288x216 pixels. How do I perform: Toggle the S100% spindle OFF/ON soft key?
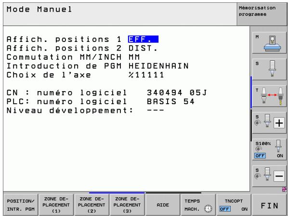pos(269,149)
